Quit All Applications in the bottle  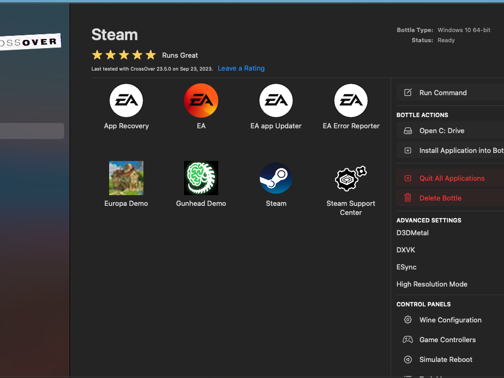pyautogui.click(x=450, y=178)
